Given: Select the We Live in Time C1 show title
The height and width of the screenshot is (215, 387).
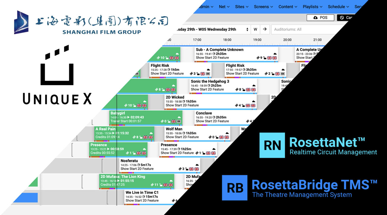Looking at the screenshot, I should click(142, 192).
